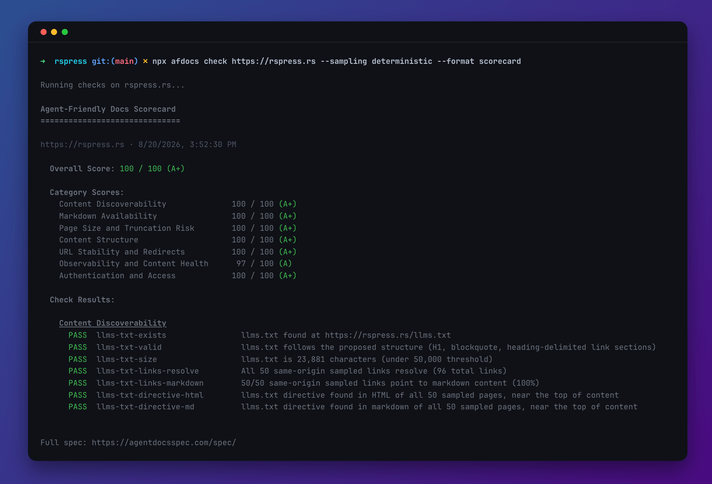
Task: Click the 'Category Scores:' label
Action: (87, 192)
